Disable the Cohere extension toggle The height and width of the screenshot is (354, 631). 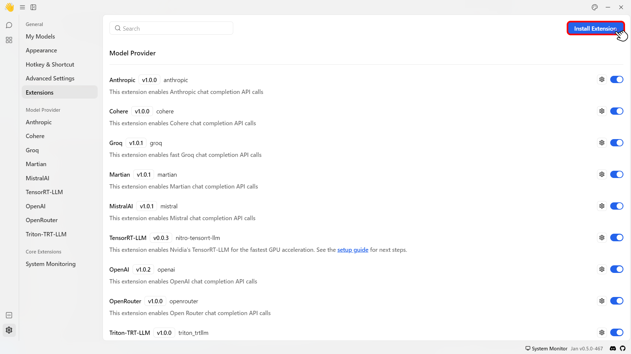pyautogui.click(x=616, y=111)
